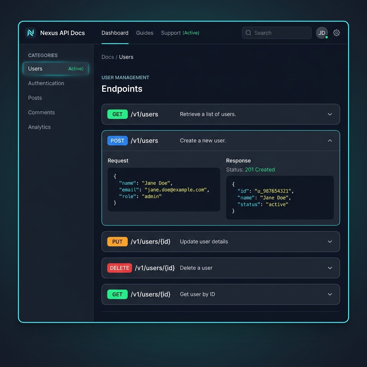
Task: Click the "(Active)" label beside Support
Action: tap(191, 33)
